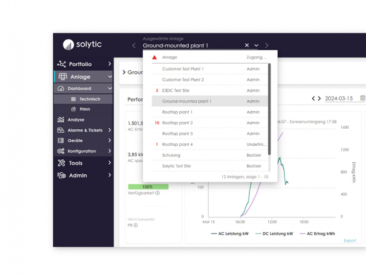The height and width of the screenshot is (274, 366).
Task: Collapse the Anlage menu chevron
Action: point(110,77)
